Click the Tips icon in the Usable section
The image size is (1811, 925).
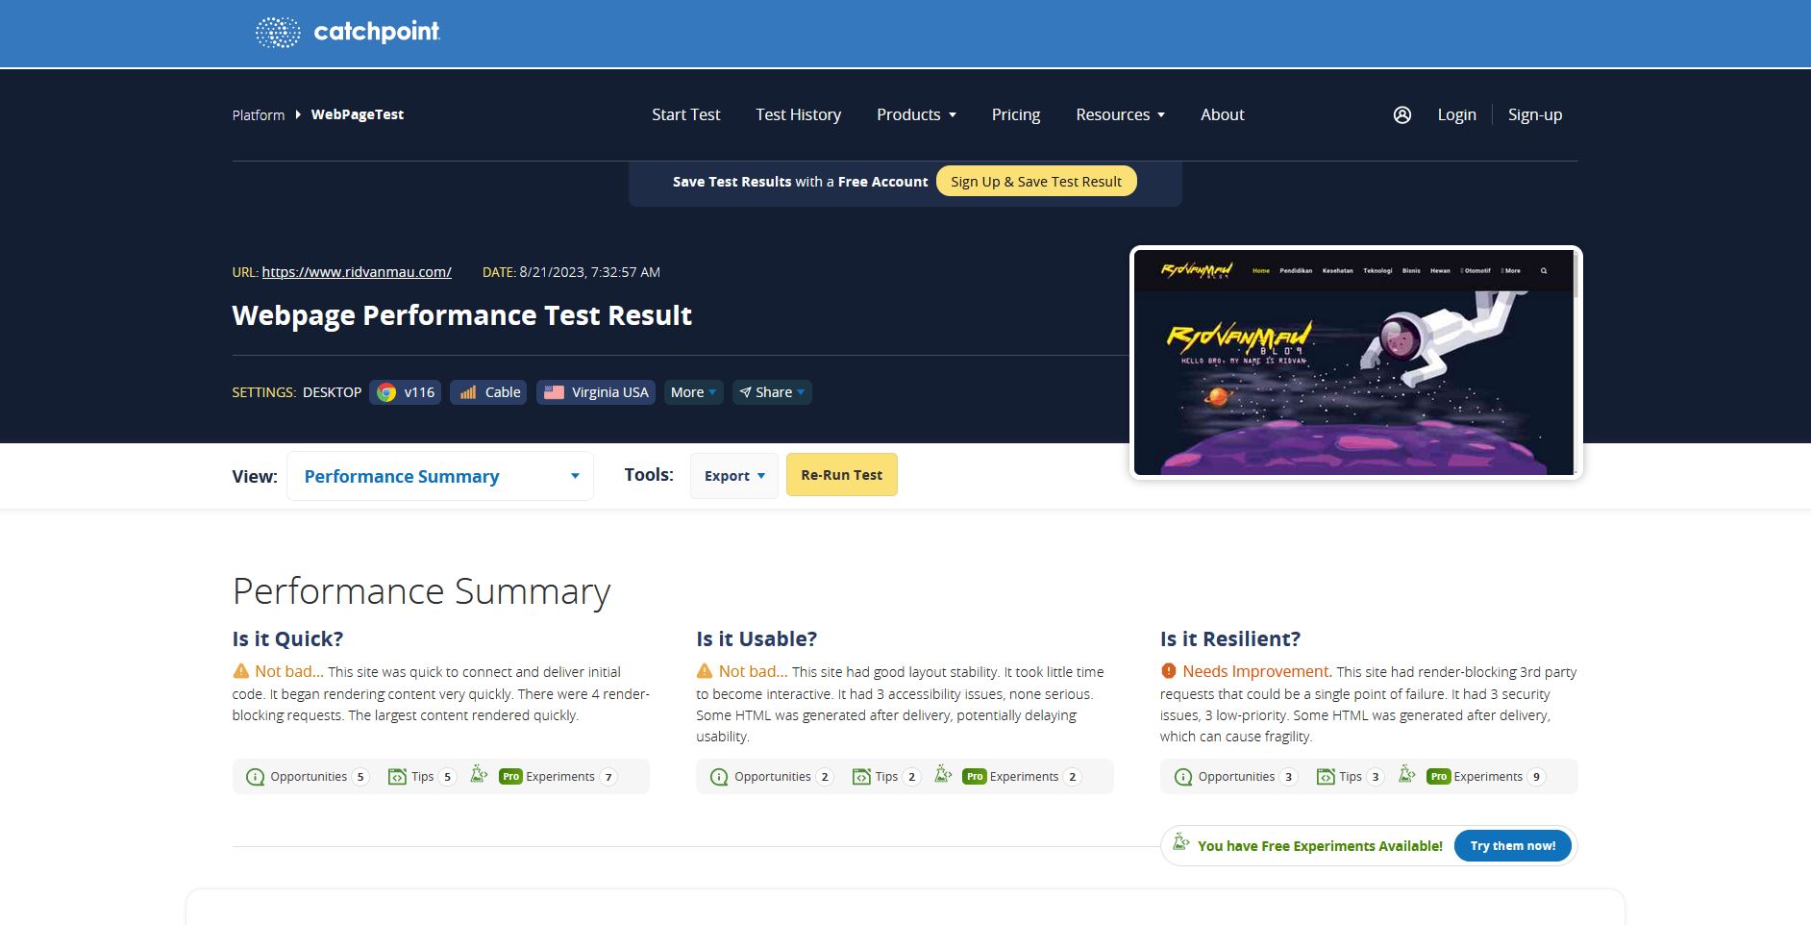(x=861, y=777)
